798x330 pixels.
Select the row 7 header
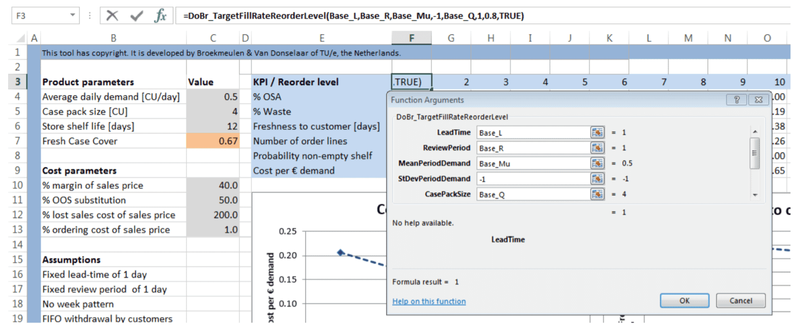click(18, 141)
